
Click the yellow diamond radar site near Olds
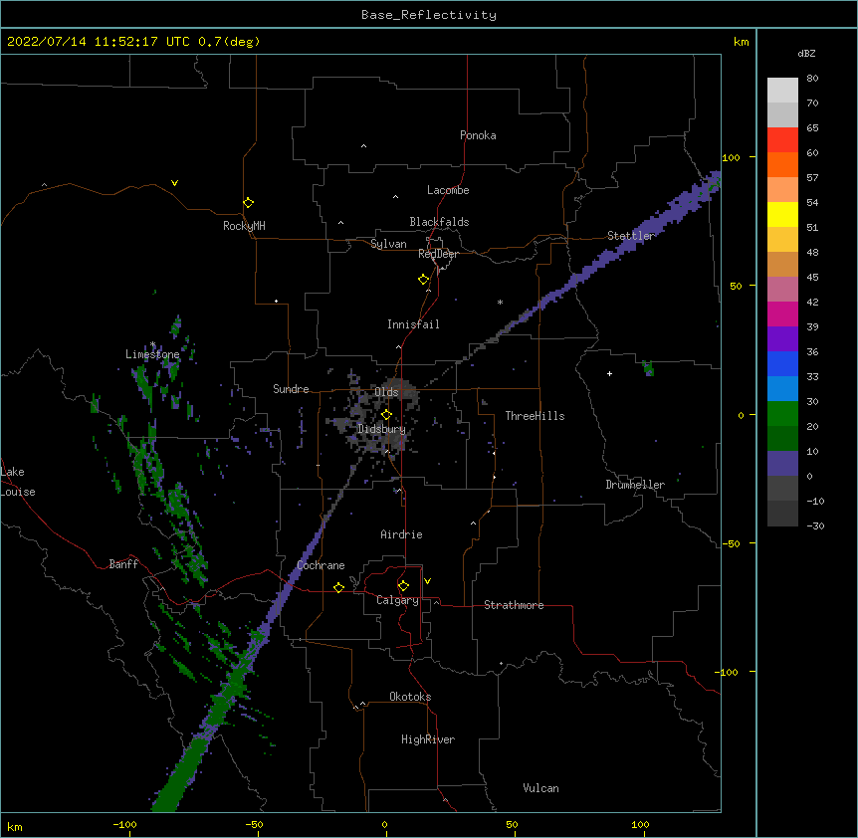click(386, 415)
